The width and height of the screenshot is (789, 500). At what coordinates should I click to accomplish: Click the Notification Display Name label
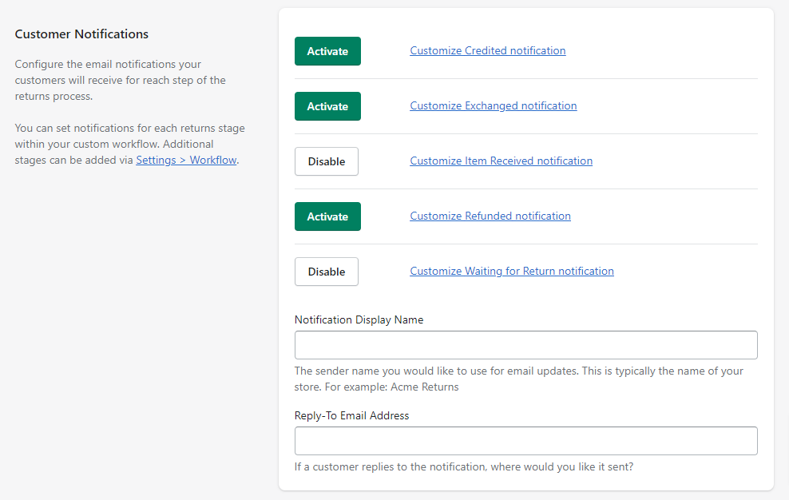point(359,319)
